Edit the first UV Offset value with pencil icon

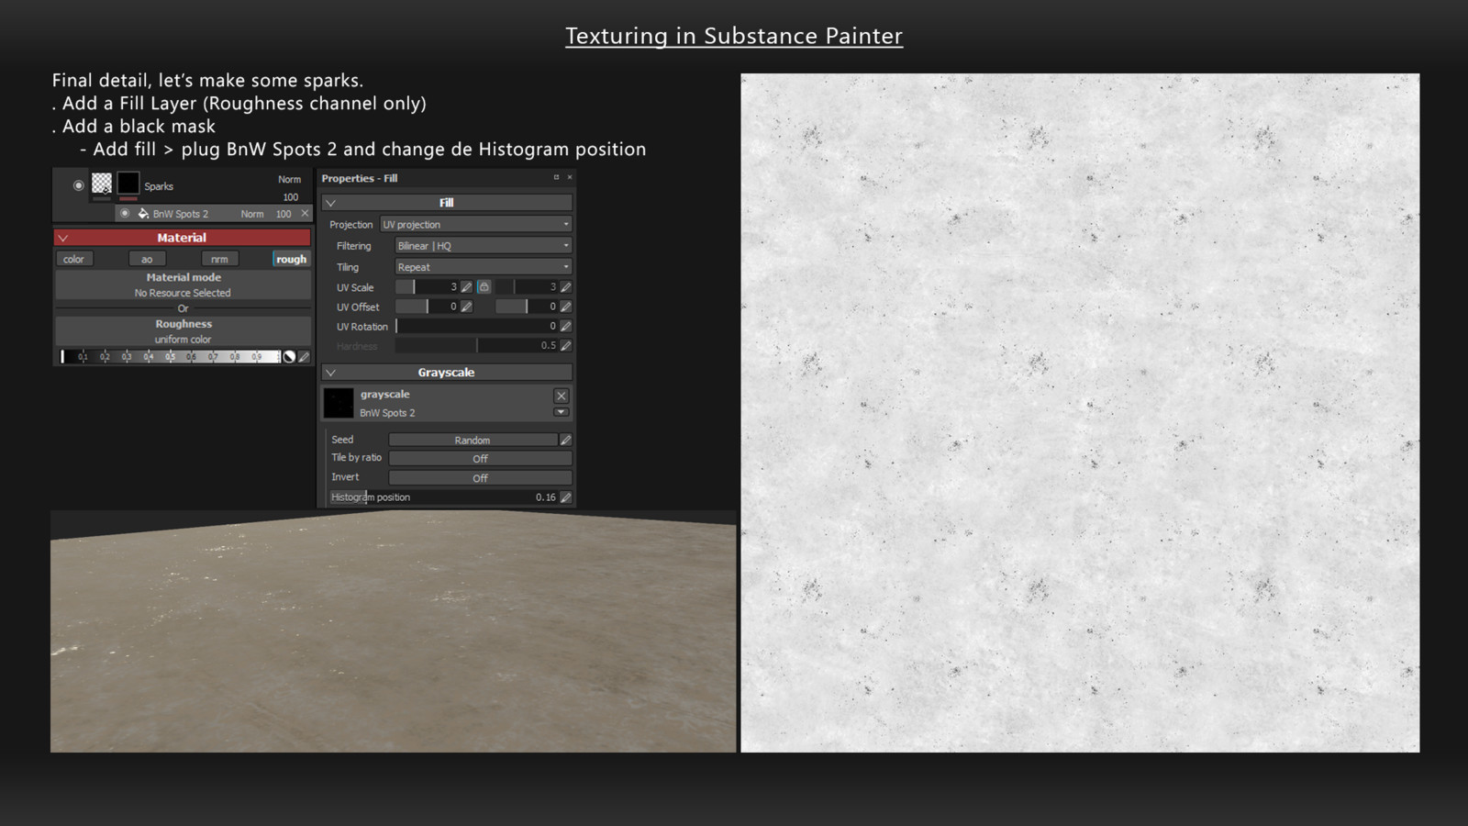[467, 307]
